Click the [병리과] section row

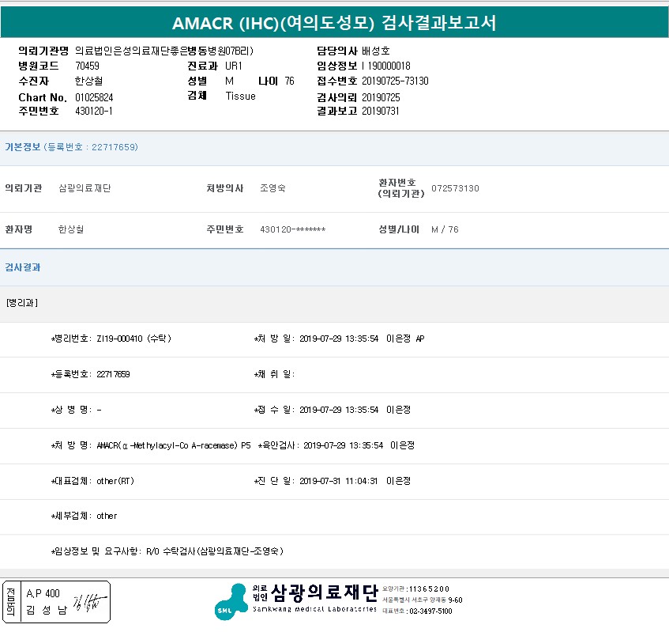pos(21,303)
